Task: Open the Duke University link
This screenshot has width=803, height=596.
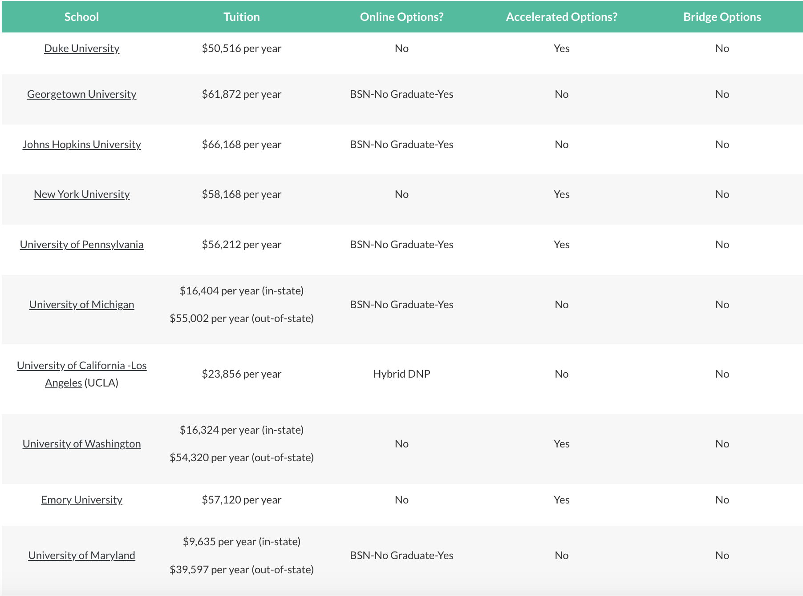Action: pyautogui.click(x=81, y=48)
